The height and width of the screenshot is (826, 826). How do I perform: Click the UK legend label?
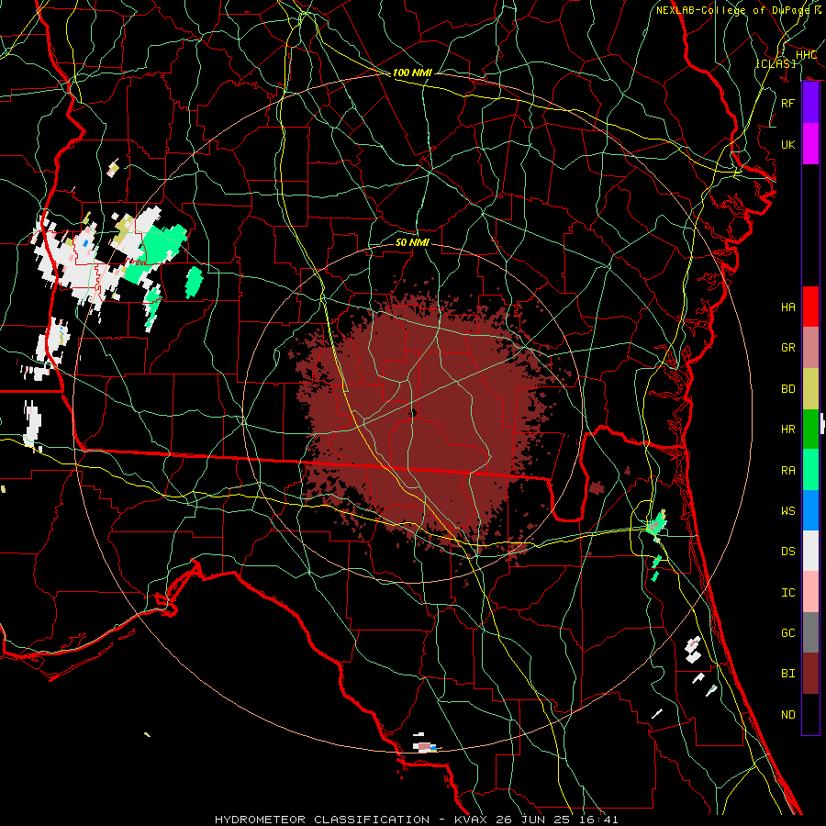pos(788,144)
